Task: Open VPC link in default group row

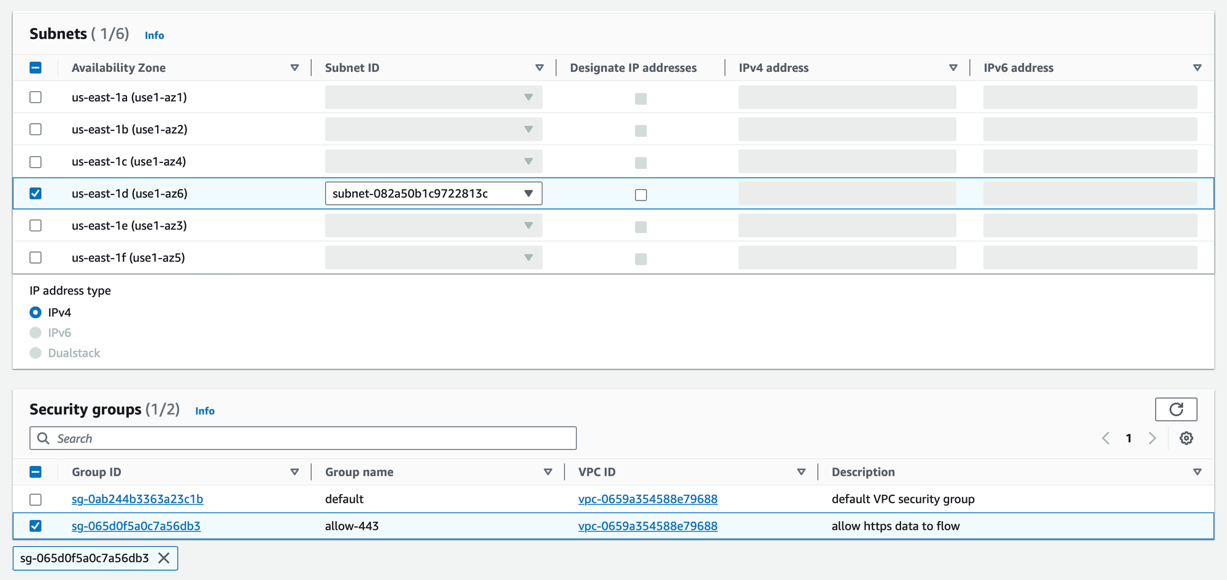Action: (x=648, y=499)
